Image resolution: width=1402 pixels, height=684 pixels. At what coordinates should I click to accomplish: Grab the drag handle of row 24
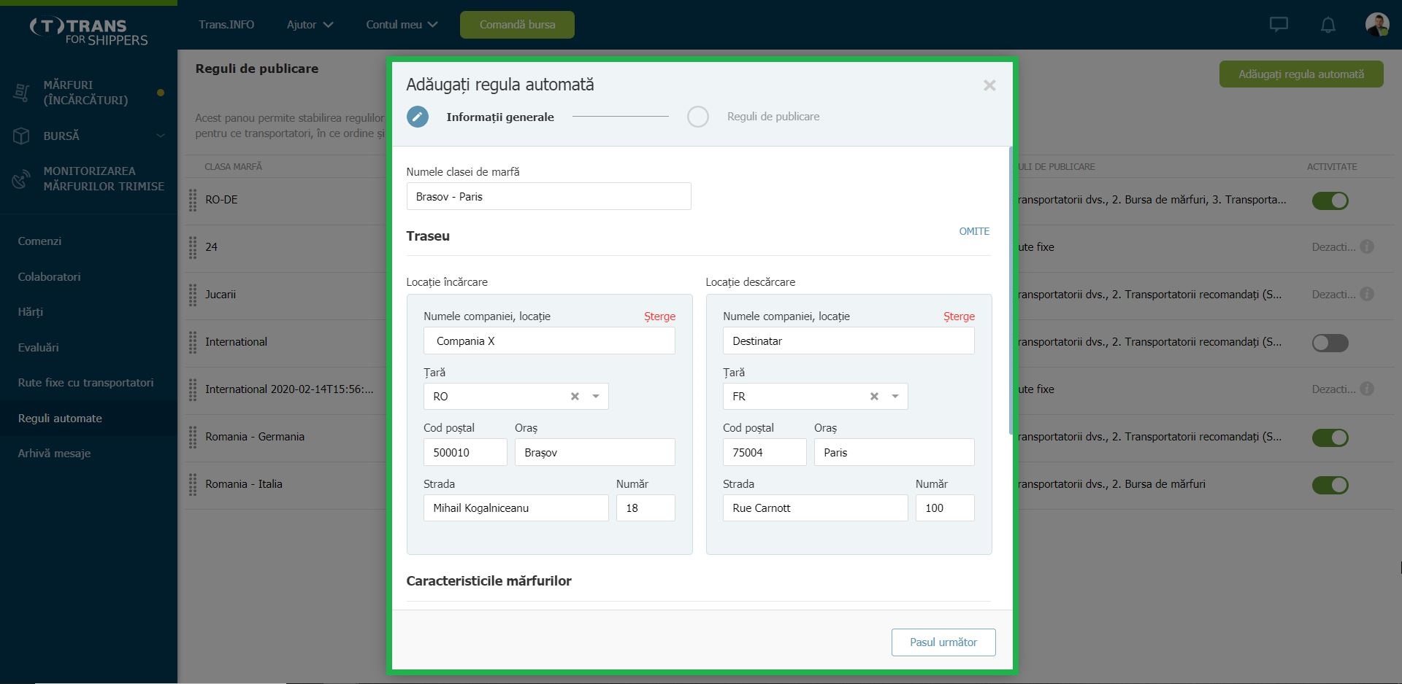[x=193, y=247]
